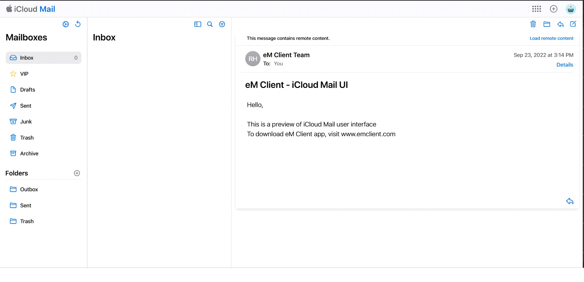Delete message with the trash toolbar icon
This screenshot has height=282, width=584.
click(x=533, y=24)
